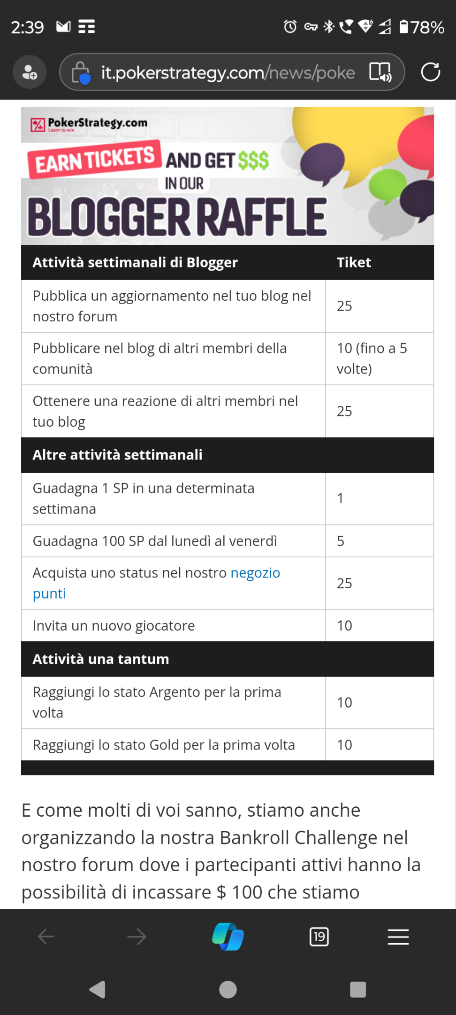The width and height of the screenshot is (456, 1015).
Task: Tap the PokerStrategy.com logo in banner
Action: coord(89,124)
